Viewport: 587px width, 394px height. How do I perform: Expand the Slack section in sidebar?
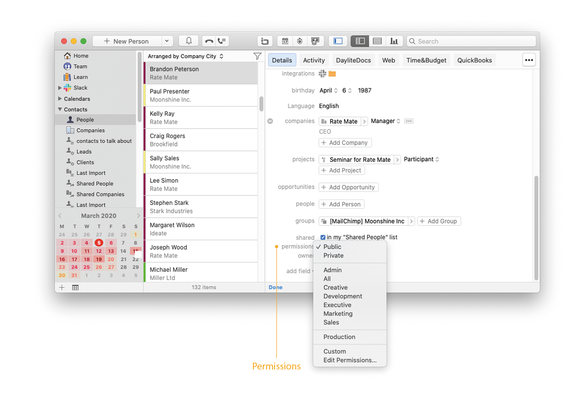(x=60, y=88)
